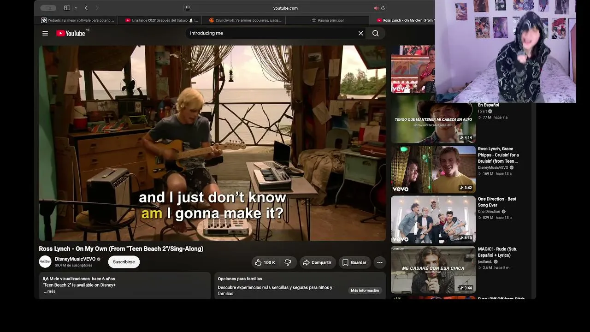Open the "Tengo que mantener mi cabeza en alto" thumbnail
The image size is (590, 332).
point(433,120)
